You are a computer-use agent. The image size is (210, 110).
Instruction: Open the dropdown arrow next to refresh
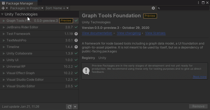coord(75,107)
